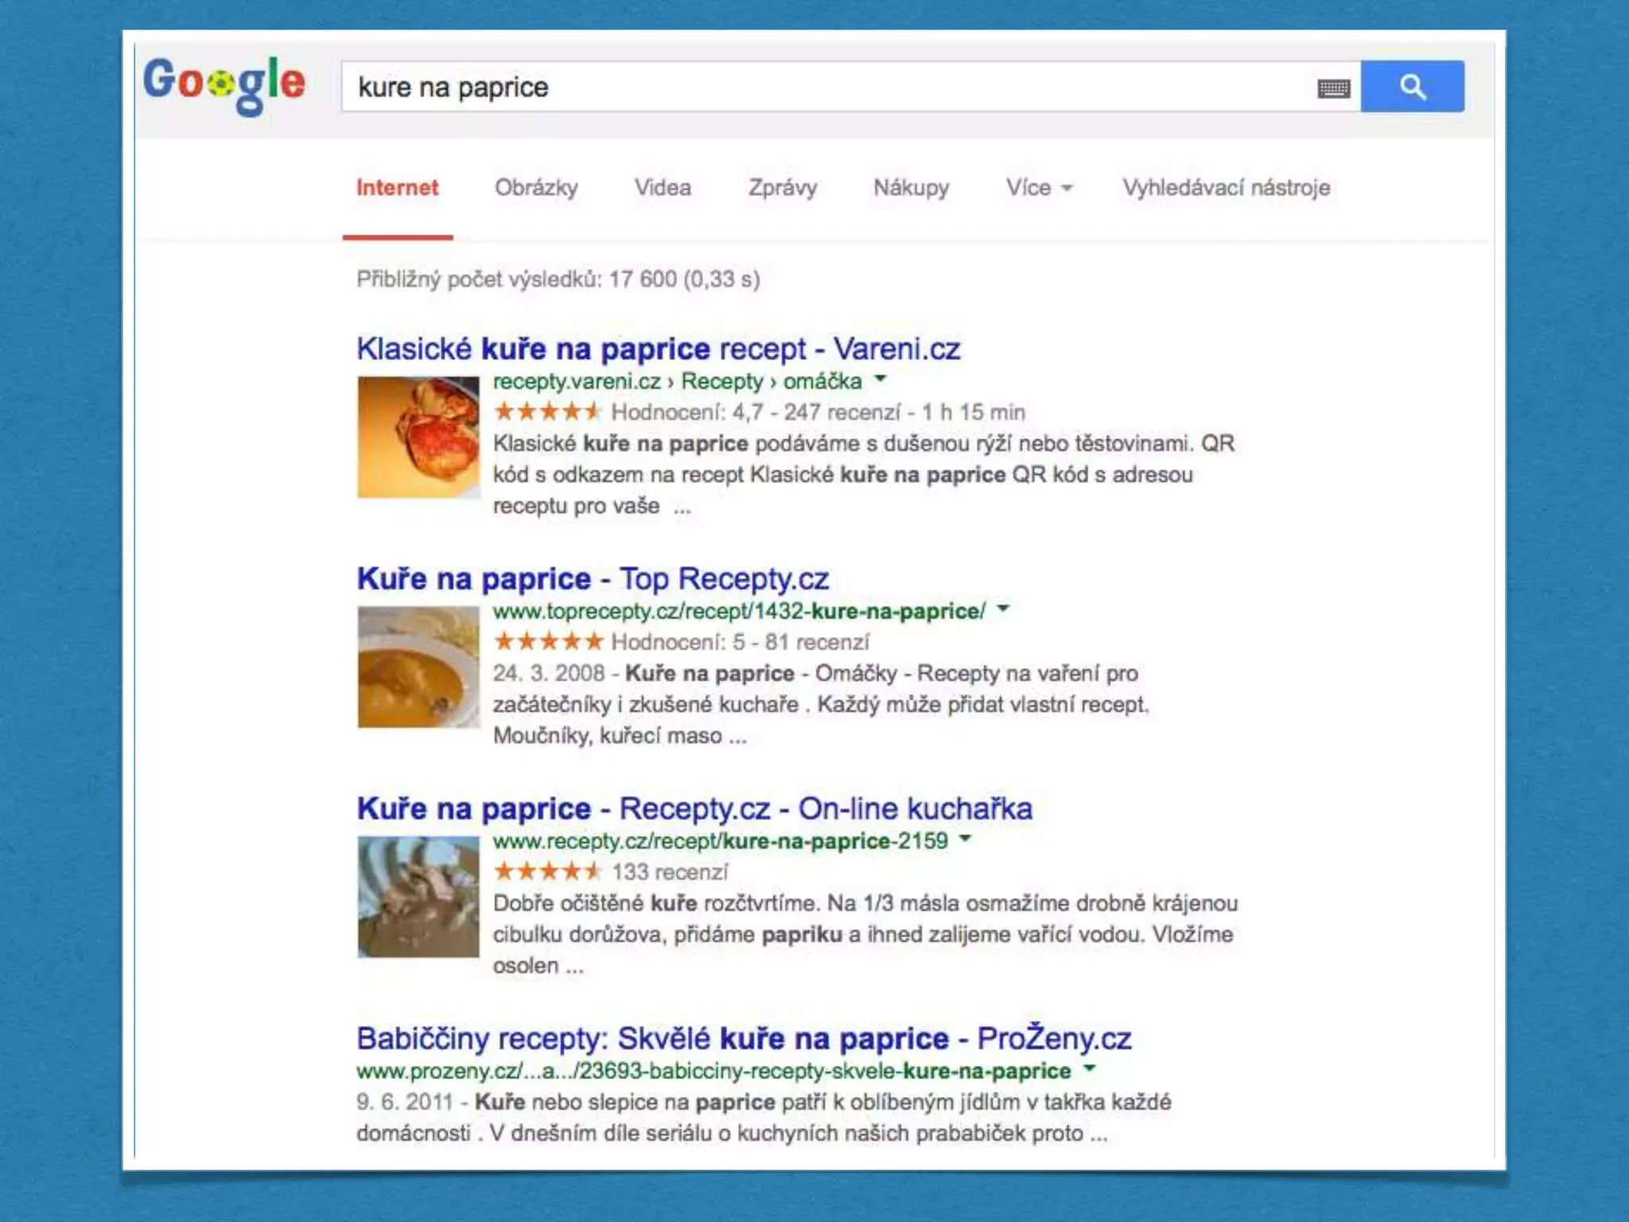Screen dimensions: 1629x1222
Task: Expand the Více dropdown menu
Action: (x=1039, y=188)
